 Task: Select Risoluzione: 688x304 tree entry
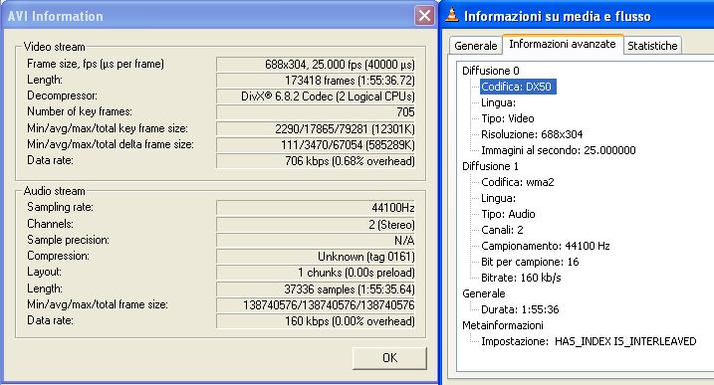coord(532,134)
